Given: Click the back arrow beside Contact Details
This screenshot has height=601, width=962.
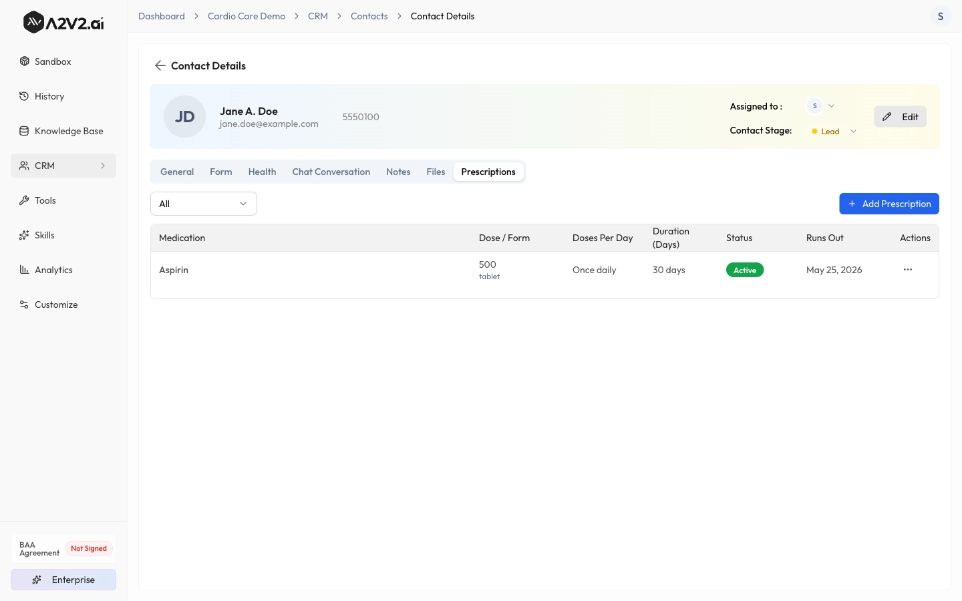Looking at the screenshot, I should pos(160,65).
